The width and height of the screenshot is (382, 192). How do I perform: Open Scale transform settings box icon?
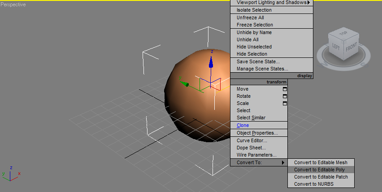[284, 104]
